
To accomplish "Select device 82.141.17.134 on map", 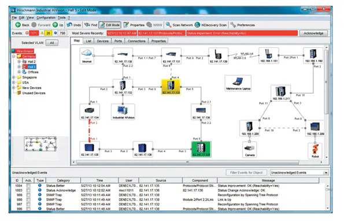I will pyautogui.click(x=90, y=112).
